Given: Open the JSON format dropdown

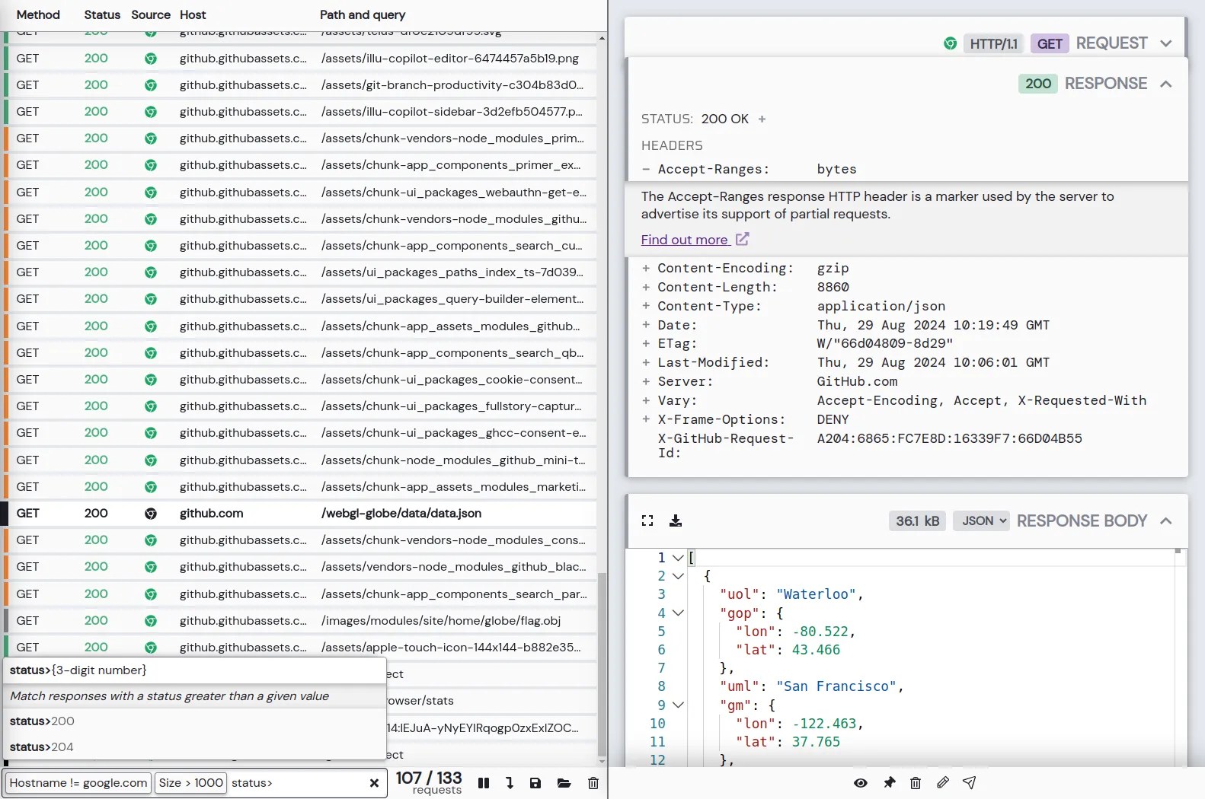Looking at the screenshot, I should click(x=981, y=520).
